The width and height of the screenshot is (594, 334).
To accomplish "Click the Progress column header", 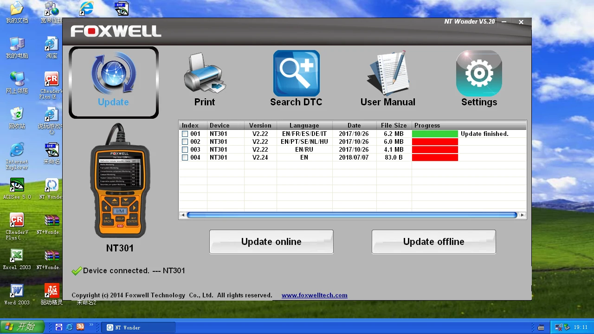I will pyautogui.click(x=469, y=125).
